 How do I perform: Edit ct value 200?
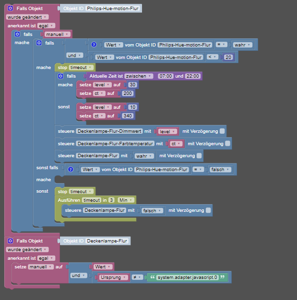coord(128,93)
